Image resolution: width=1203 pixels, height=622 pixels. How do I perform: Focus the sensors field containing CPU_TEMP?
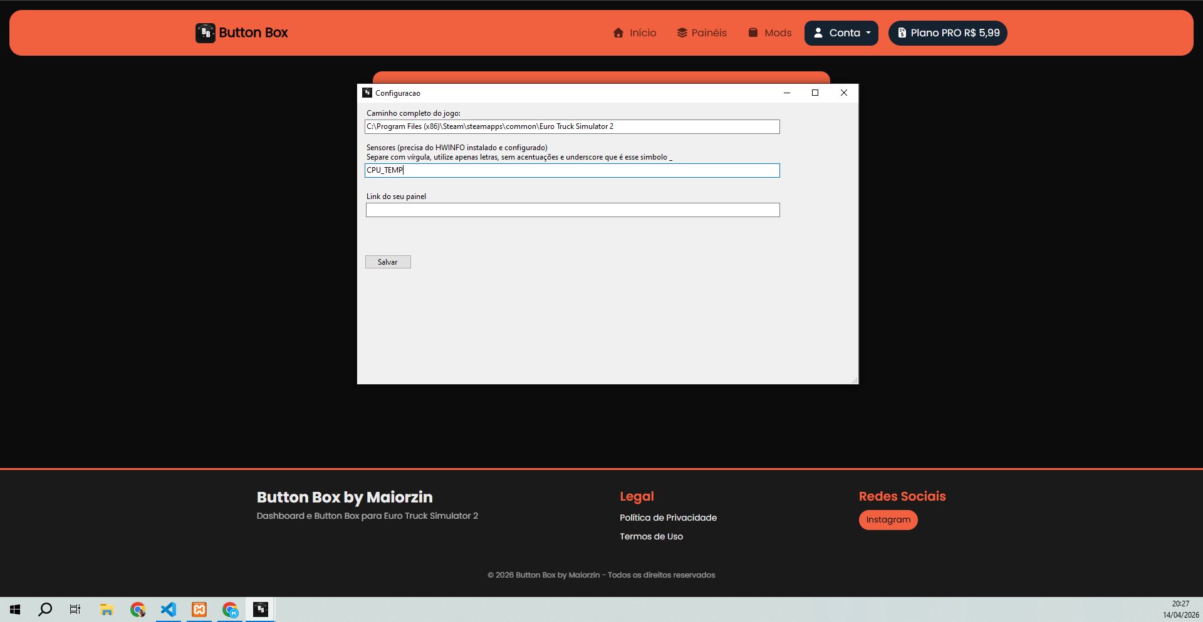coord(573,170)
